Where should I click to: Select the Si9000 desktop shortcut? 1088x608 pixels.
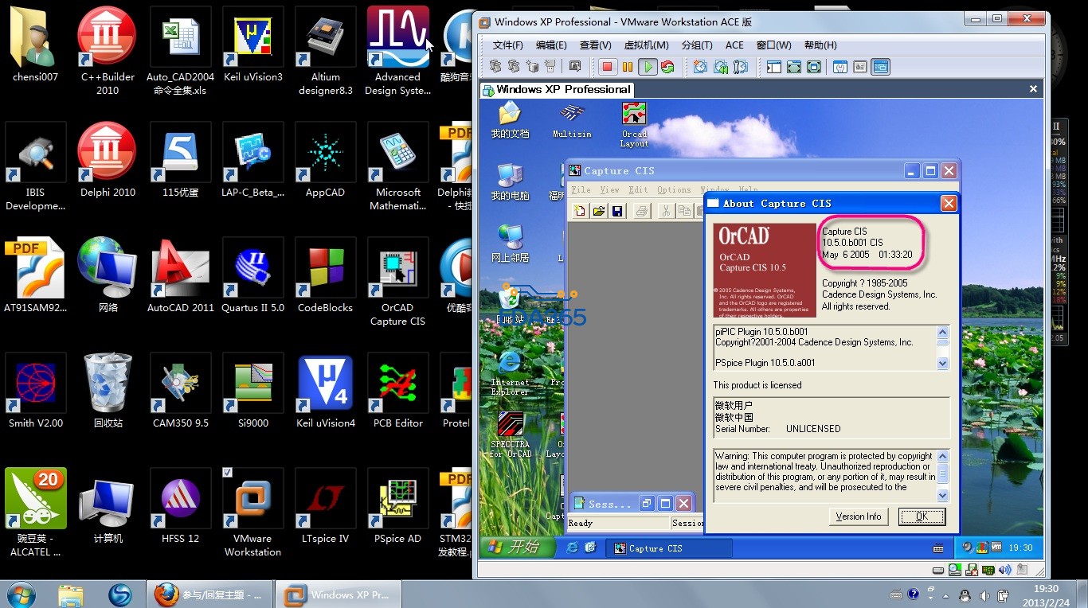[252, 392]
